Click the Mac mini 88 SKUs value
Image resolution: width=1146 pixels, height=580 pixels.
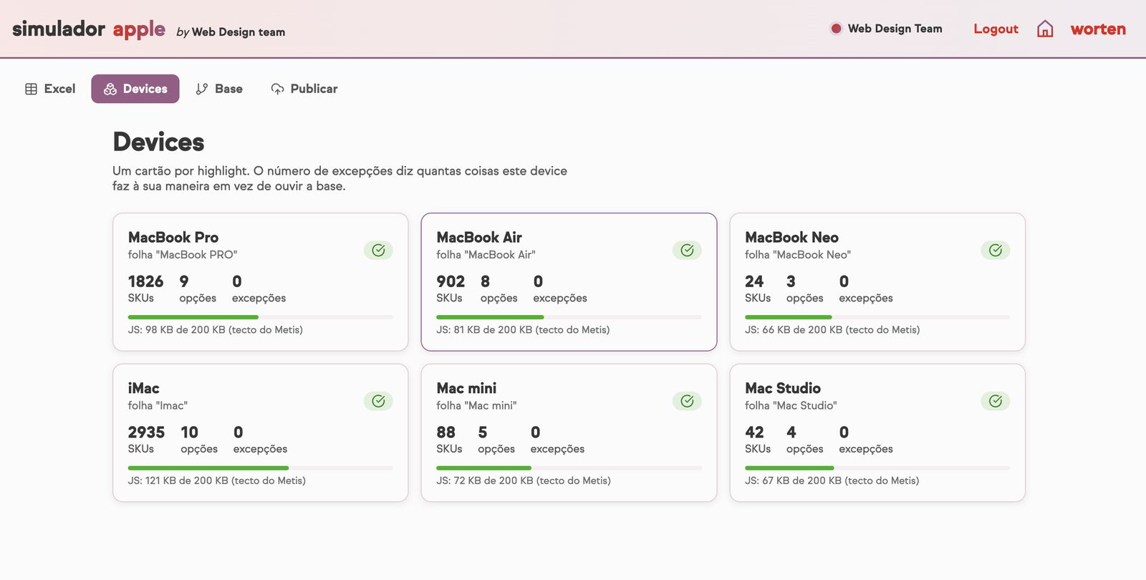tap(446, 432)
